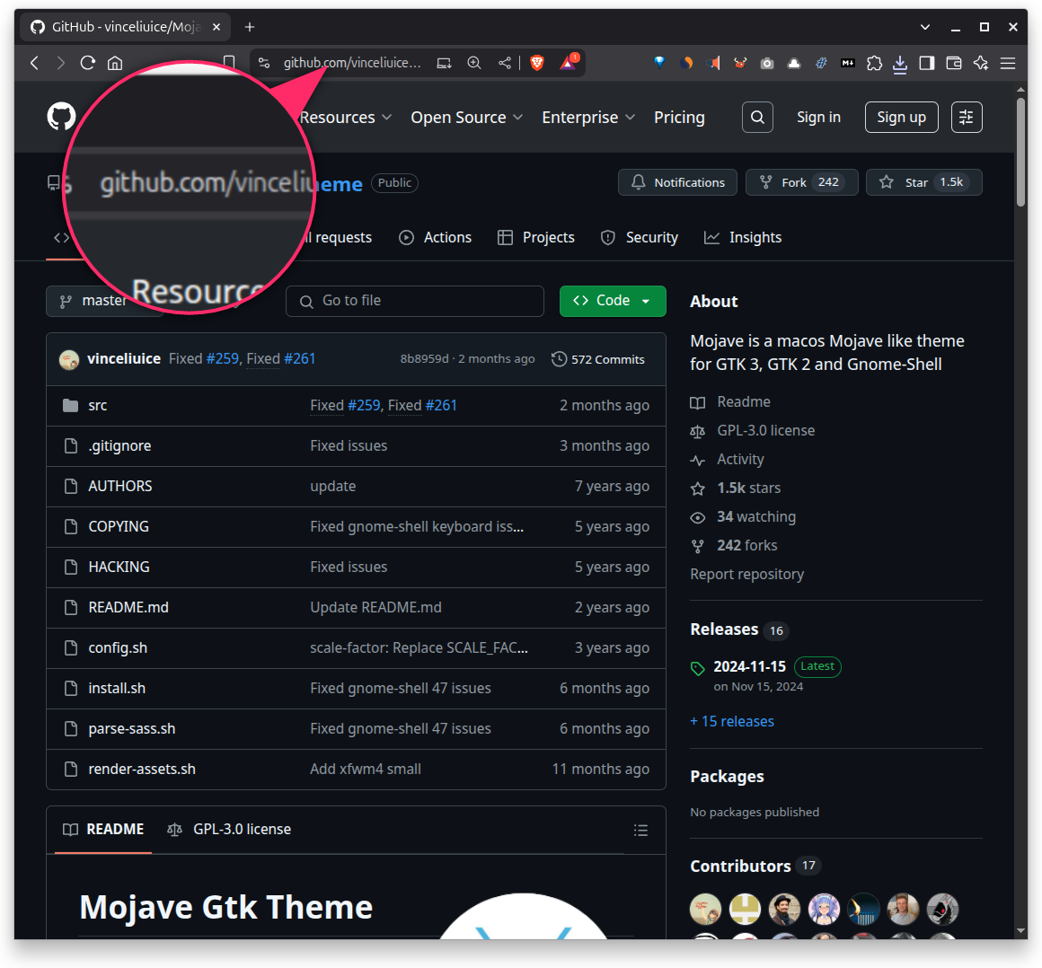Close the GitHub browser tab
Image resolution: width=1042 pixels, height=968 pixels.
(x=216, y=27)
